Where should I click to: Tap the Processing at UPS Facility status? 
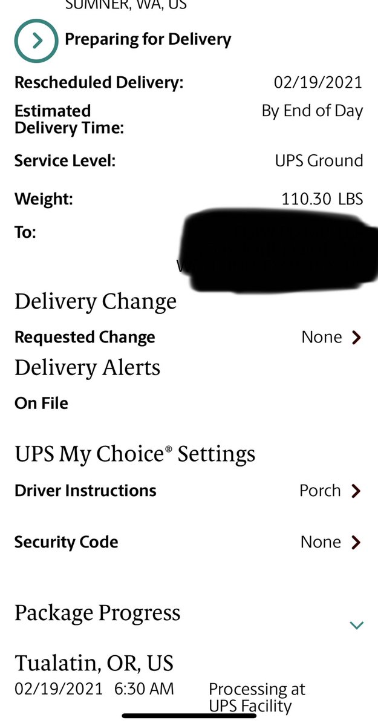(257, 697)
